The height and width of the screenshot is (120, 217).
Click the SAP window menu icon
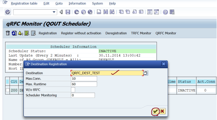point(5,2)
